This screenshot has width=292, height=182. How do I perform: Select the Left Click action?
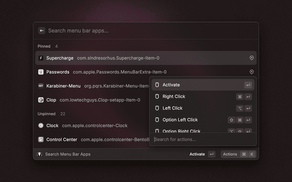[x=172, y=108]
